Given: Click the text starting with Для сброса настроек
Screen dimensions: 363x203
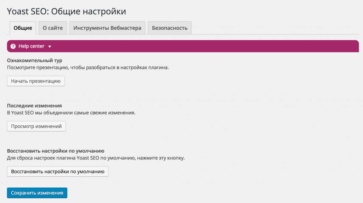Looking at the screenshot, I should [96, 158].
